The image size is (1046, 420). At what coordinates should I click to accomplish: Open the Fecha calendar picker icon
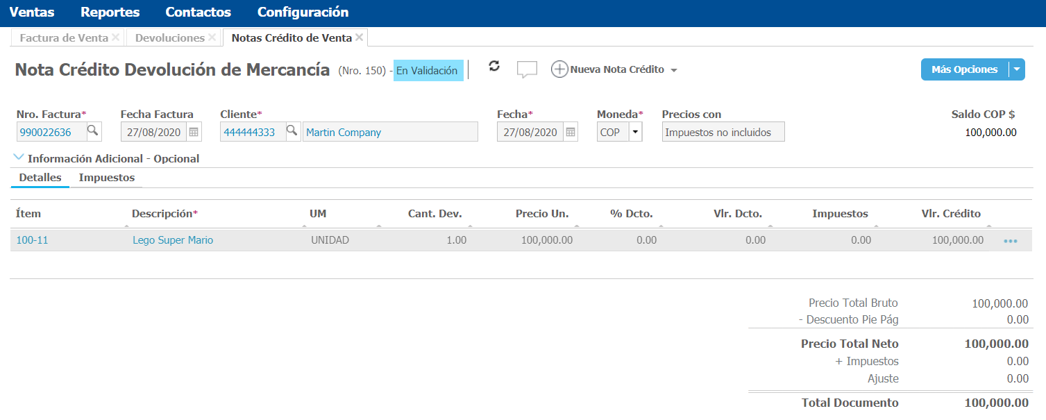pos(570,132)
